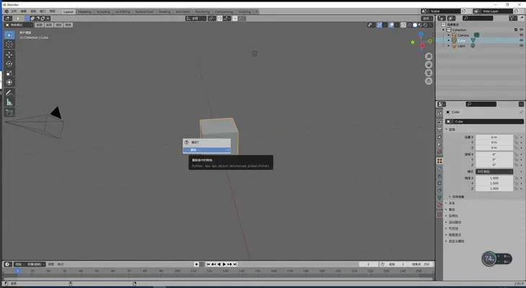Click the green Y axis dot on gizmo
The height and width of the screenshot is (288, 526).
pyautogui.click(x=413, y=42)
